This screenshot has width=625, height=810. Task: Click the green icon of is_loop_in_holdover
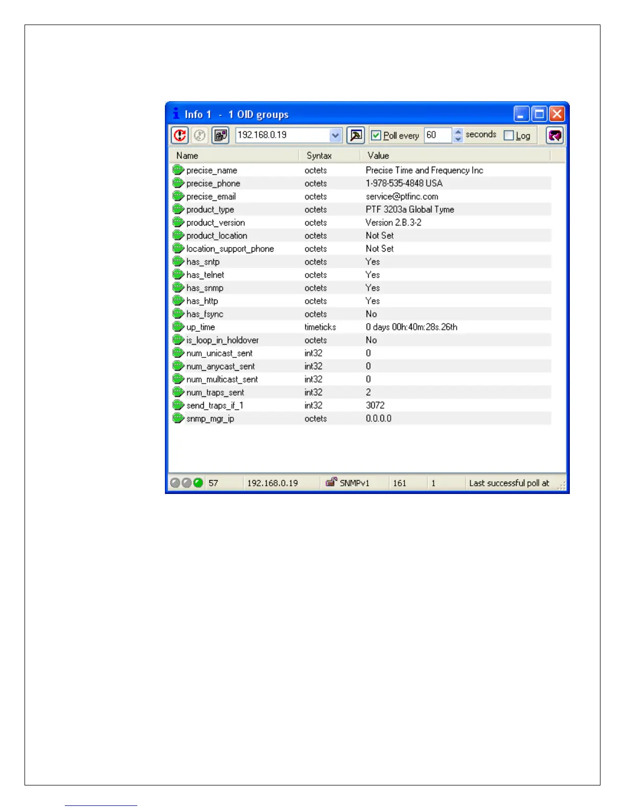click(178, 340)
